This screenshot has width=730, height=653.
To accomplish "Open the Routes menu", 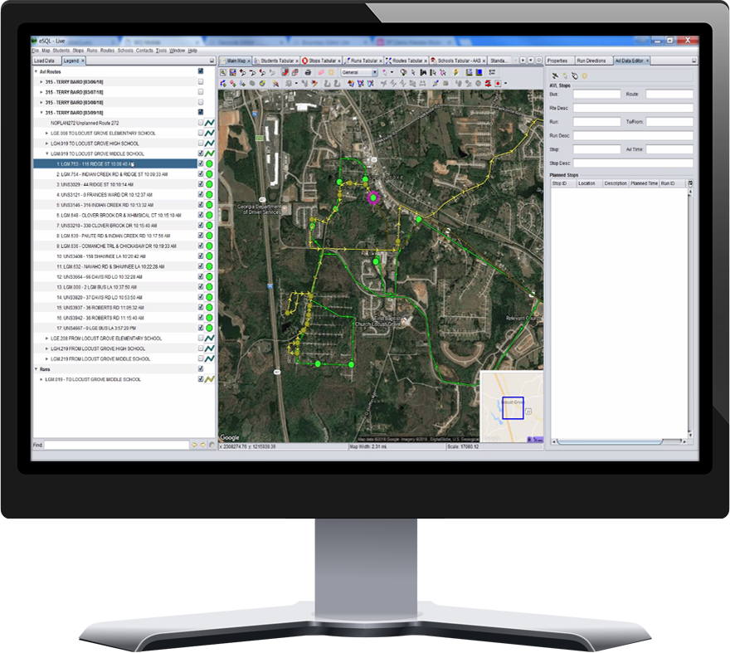I will click(x=107, y=51).
